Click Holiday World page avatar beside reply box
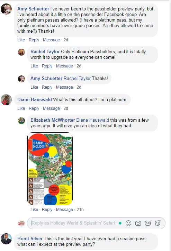This screenshot has height=251, width=171. coord(21,223)
